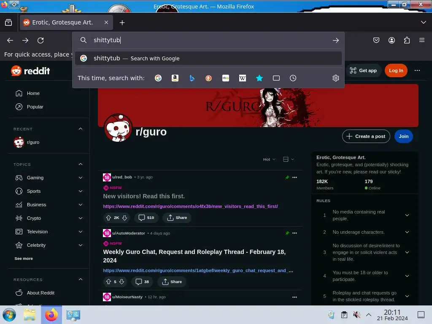Image resolution: width=432 pixels, height=324 pixels.
Task: Search this time with Google icon
Action: click(x=158, y=78)
